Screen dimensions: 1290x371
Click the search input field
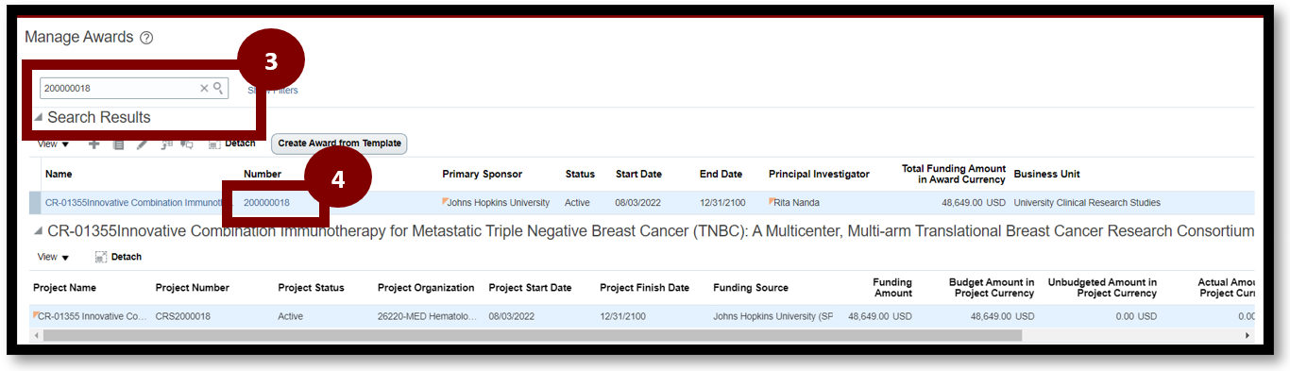[x=120, y=88]
